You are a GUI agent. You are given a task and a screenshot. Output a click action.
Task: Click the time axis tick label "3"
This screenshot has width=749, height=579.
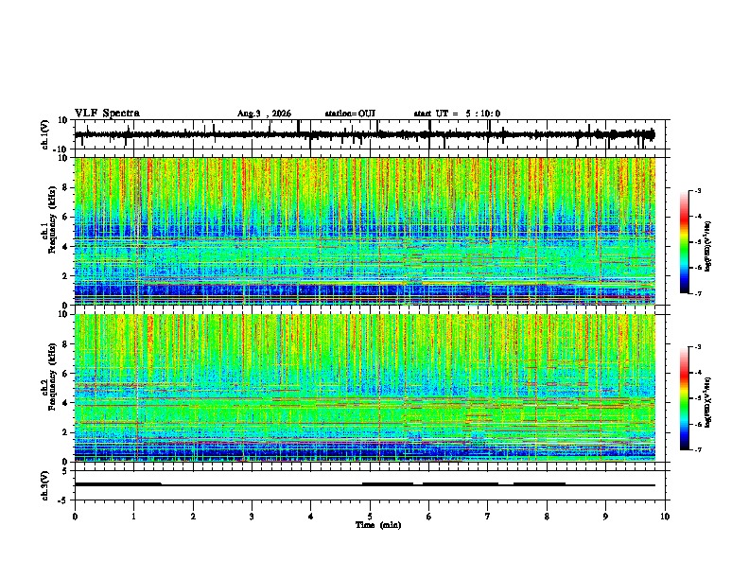(x=252, y=517)
